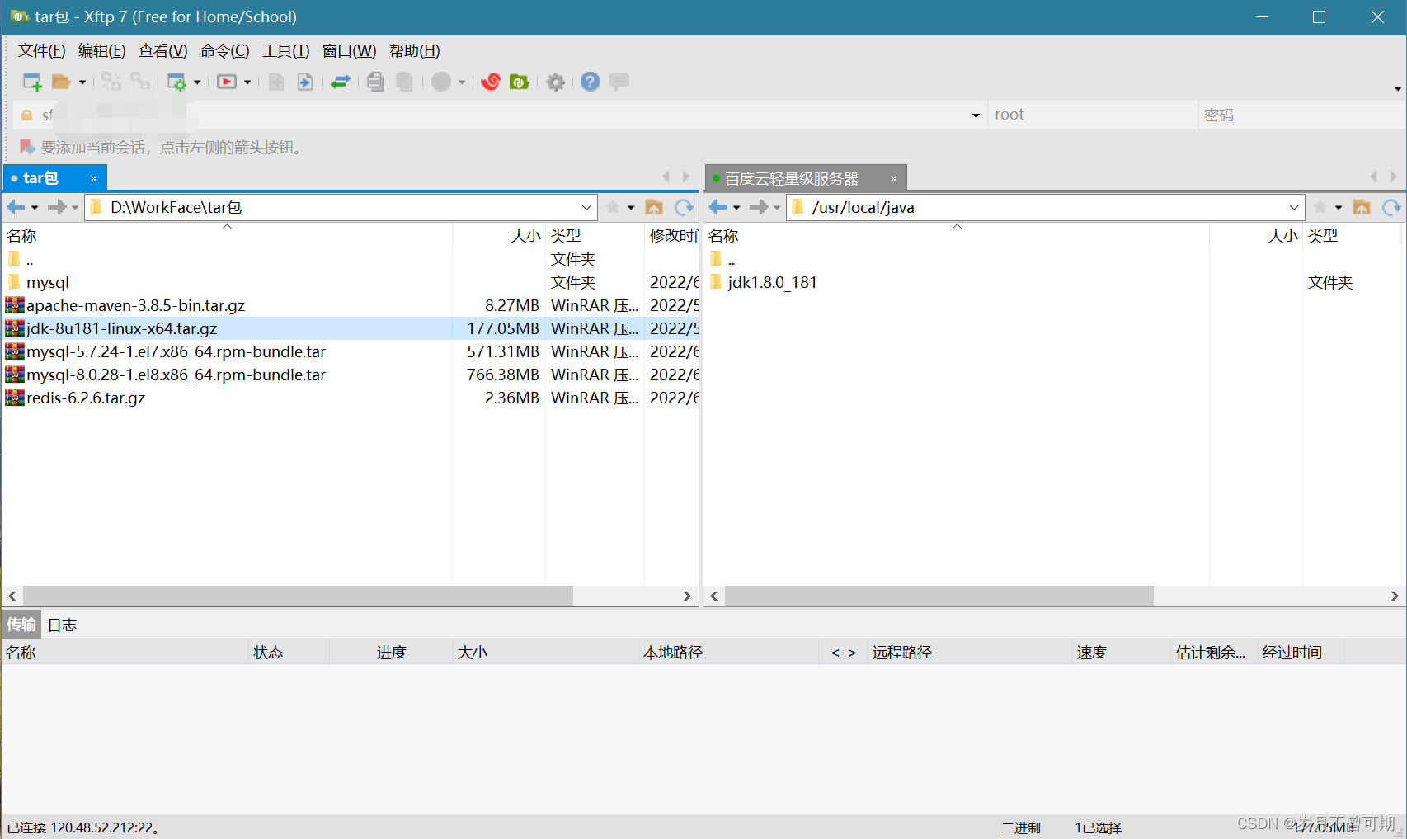This screenshot has height=839, width=1407.
Task: Click the New Session icon in toolbar
Action: pos(32,82)
